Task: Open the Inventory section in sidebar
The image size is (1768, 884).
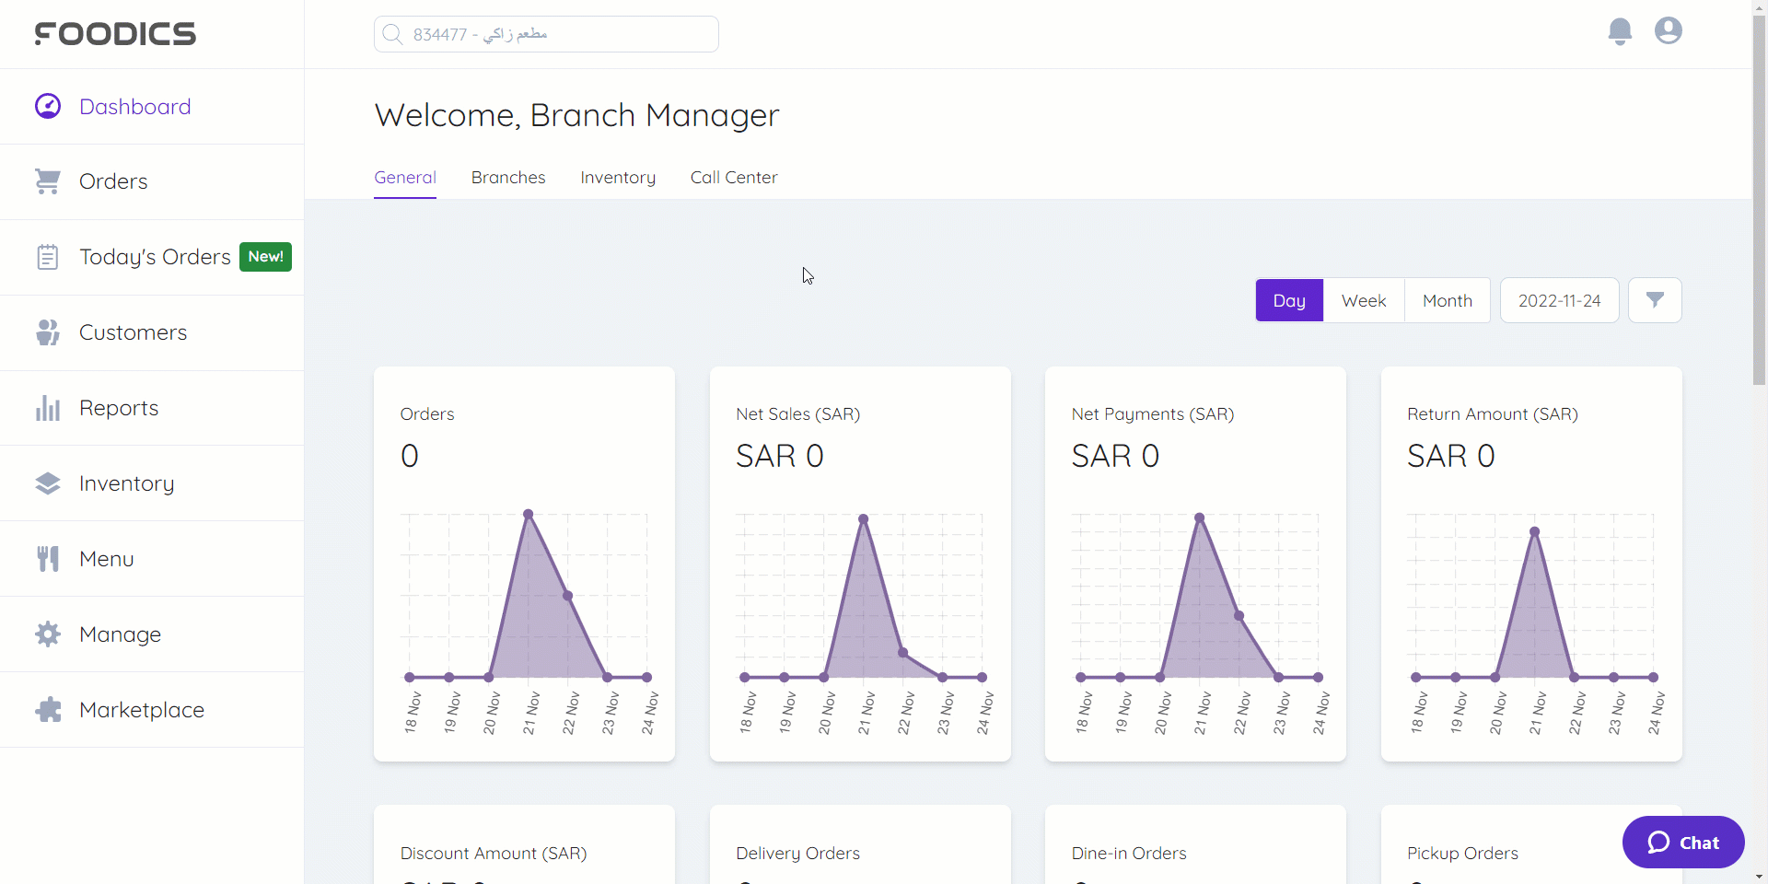Action: pyautogui.click(x=126, y=483)
